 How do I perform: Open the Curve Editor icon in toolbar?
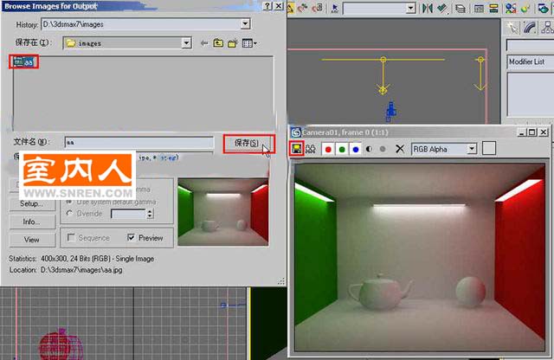pyautogui.click(x=479, y=9)
